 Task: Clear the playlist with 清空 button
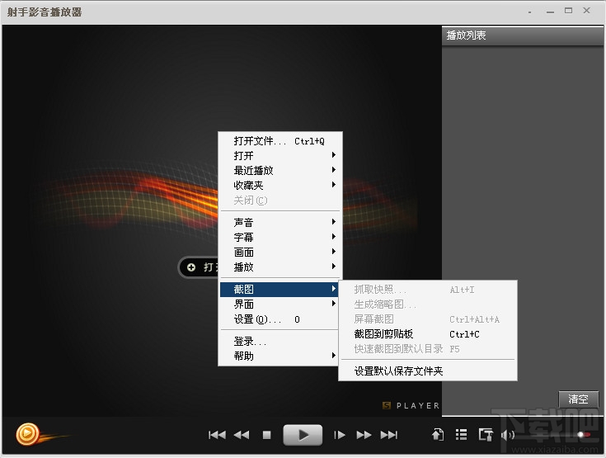point(579,399)
